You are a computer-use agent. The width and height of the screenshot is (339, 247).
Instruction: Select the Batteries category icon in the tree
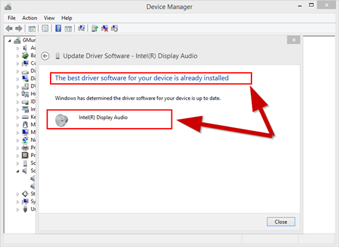click(x=25, y=55)
